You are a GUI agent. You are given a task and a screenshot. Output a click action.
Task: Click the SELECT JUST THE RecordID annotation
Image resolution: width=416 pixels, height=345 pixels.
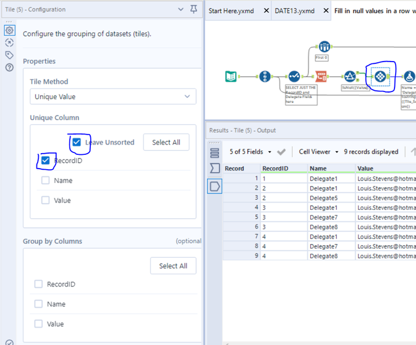pyautogui.click(x=301, y=94)
